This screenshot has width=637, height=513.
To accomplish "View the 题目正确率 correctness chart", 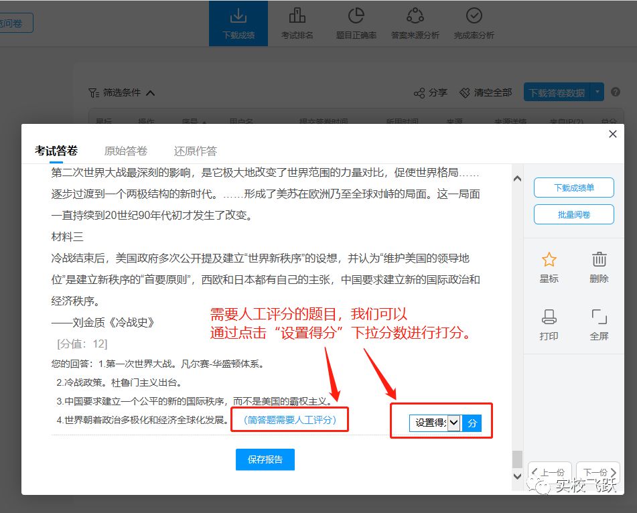I will click(x=356, y=22).
